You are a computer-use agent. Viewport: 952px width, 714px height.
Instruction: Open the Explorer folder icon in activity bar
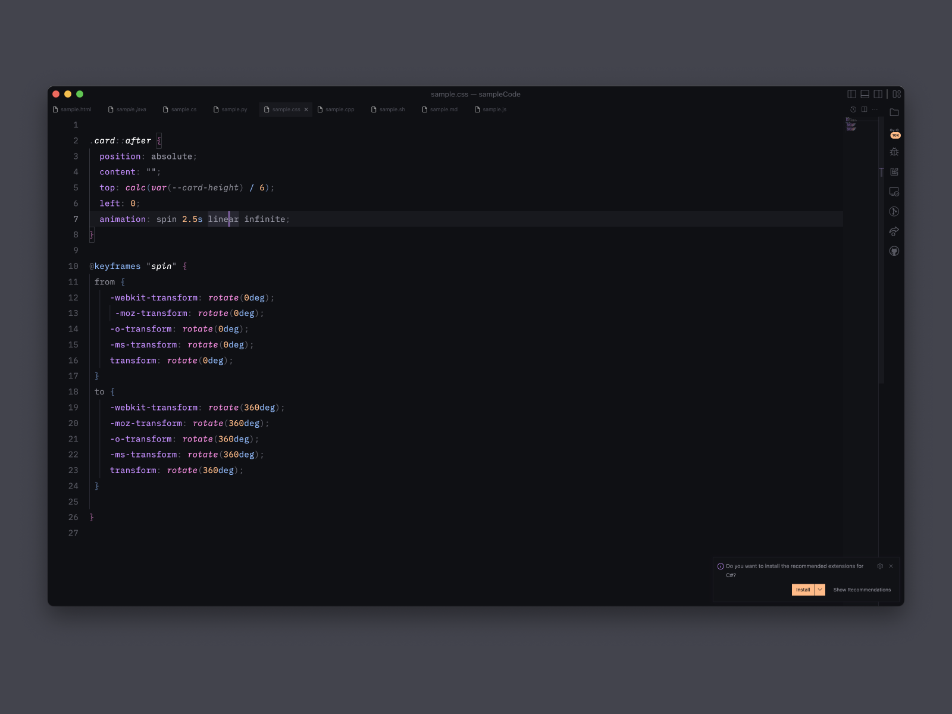(x=894, y=112)
